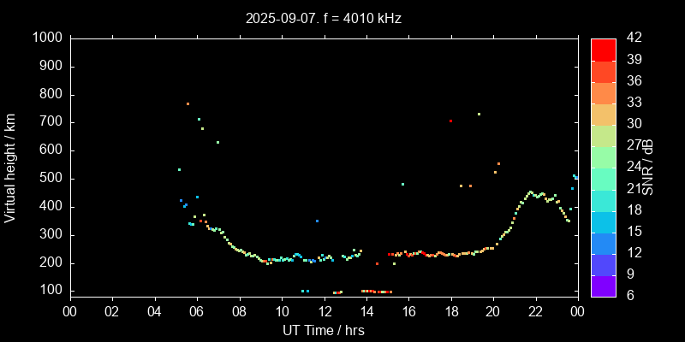This screenshot has height=342, width=685.
Task: Select the orange data point near 770 km
Action: pyautogui.click(x=188, y=104)
